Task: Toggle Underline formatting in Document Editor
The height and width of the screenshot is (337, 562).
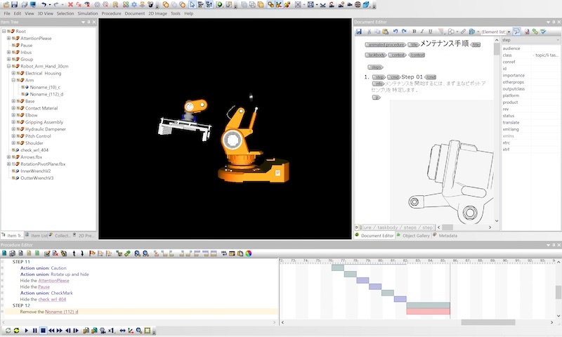Action: 429,32
